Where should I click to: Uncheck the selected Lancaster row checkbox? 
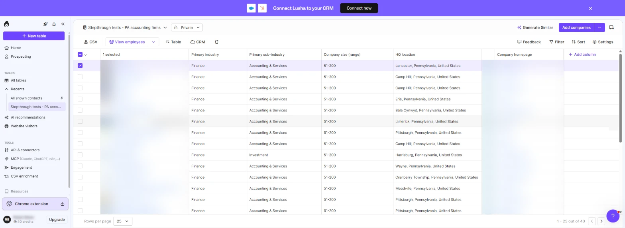click(x=80, y=66)
